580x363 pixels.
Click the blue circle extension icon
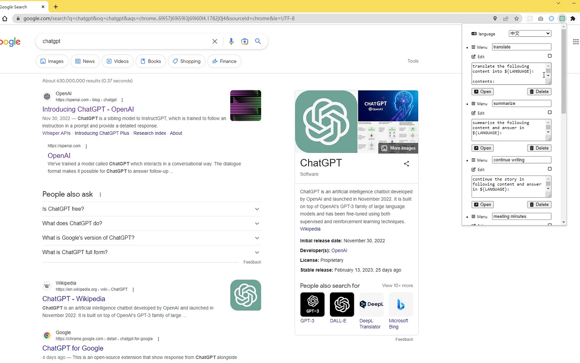point(551,19)
